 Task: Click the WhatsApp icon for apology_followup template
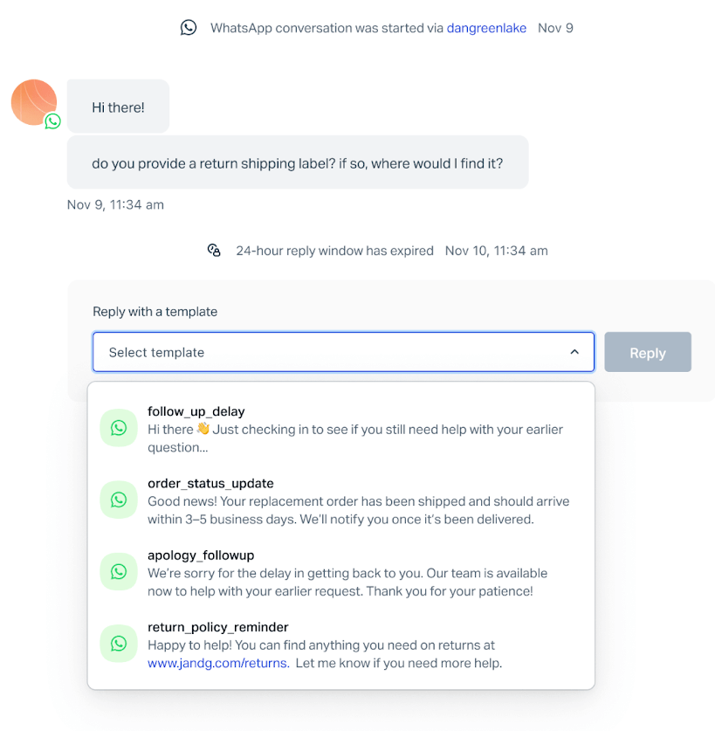coord(119,571)
